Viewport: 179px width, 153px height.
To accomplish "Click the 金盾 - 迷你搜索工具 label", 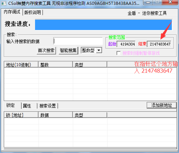I will coord(147,13).
